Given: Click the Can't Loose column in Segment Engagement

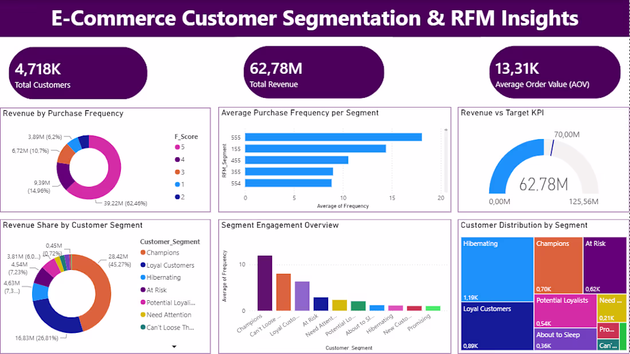Looking at the screenshot, I should (x=283, y=292).
